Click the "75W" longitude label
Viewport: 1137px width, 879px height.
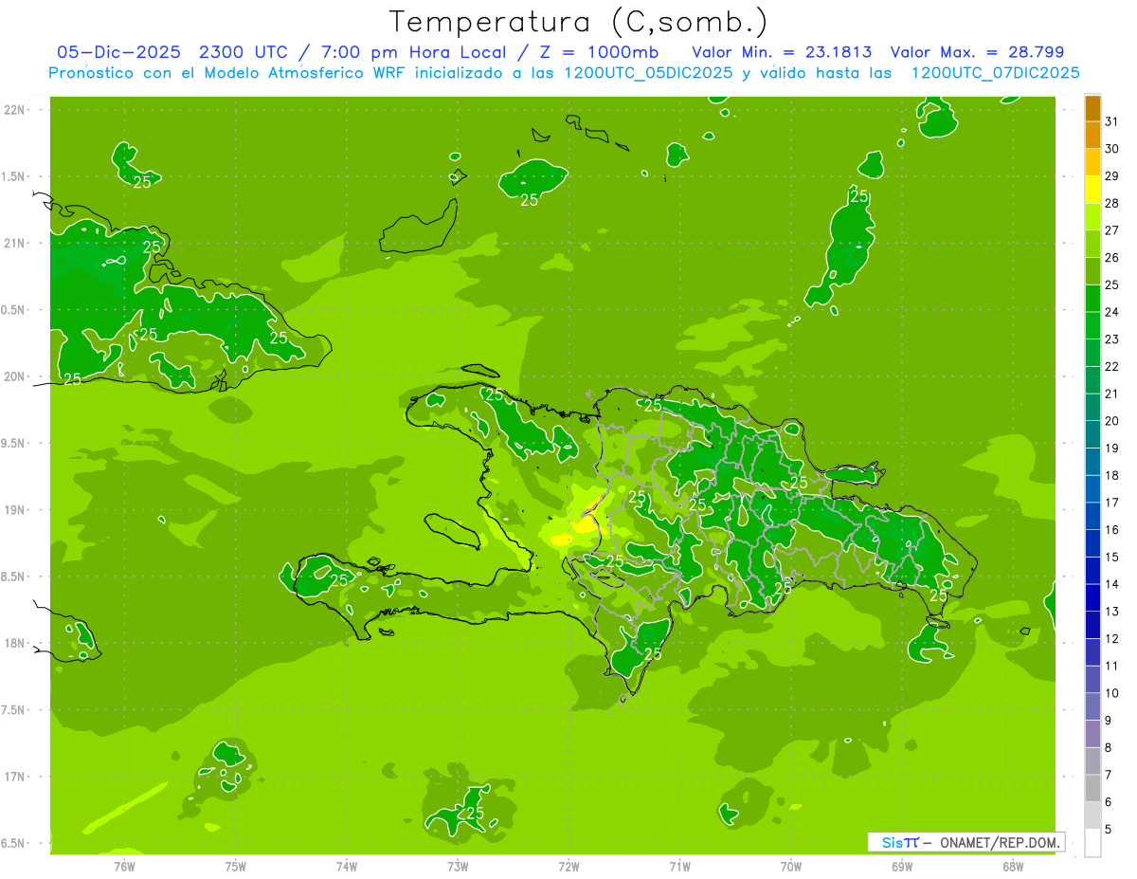pyautogui.click(x=236, y=866)
